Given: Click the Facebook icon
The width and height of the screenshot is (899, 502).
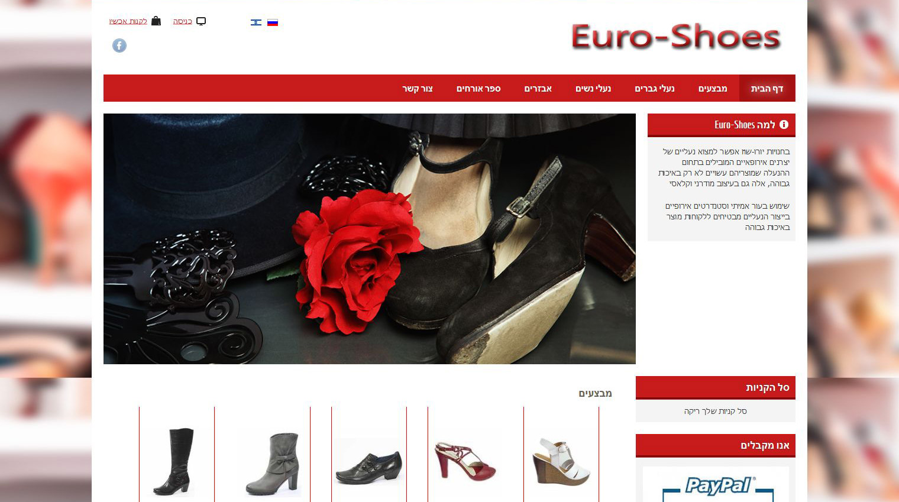Looking at the screenshot, I should pyautogui.click(x=119, y=46).
